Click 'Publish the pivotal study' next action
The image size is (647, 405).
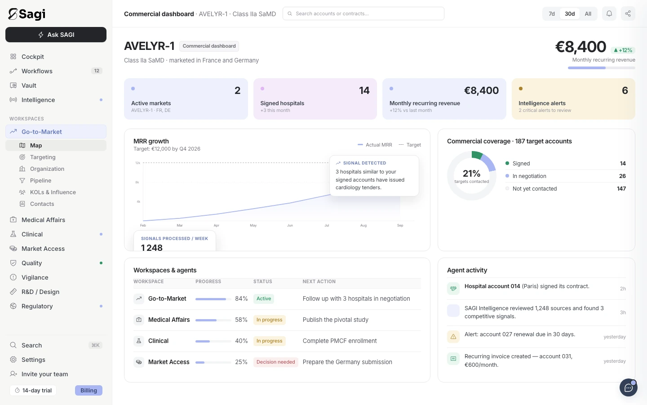(336, 320)
